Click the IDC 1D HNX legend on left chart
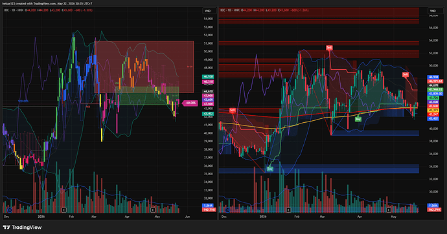 [x=14, y=10]
